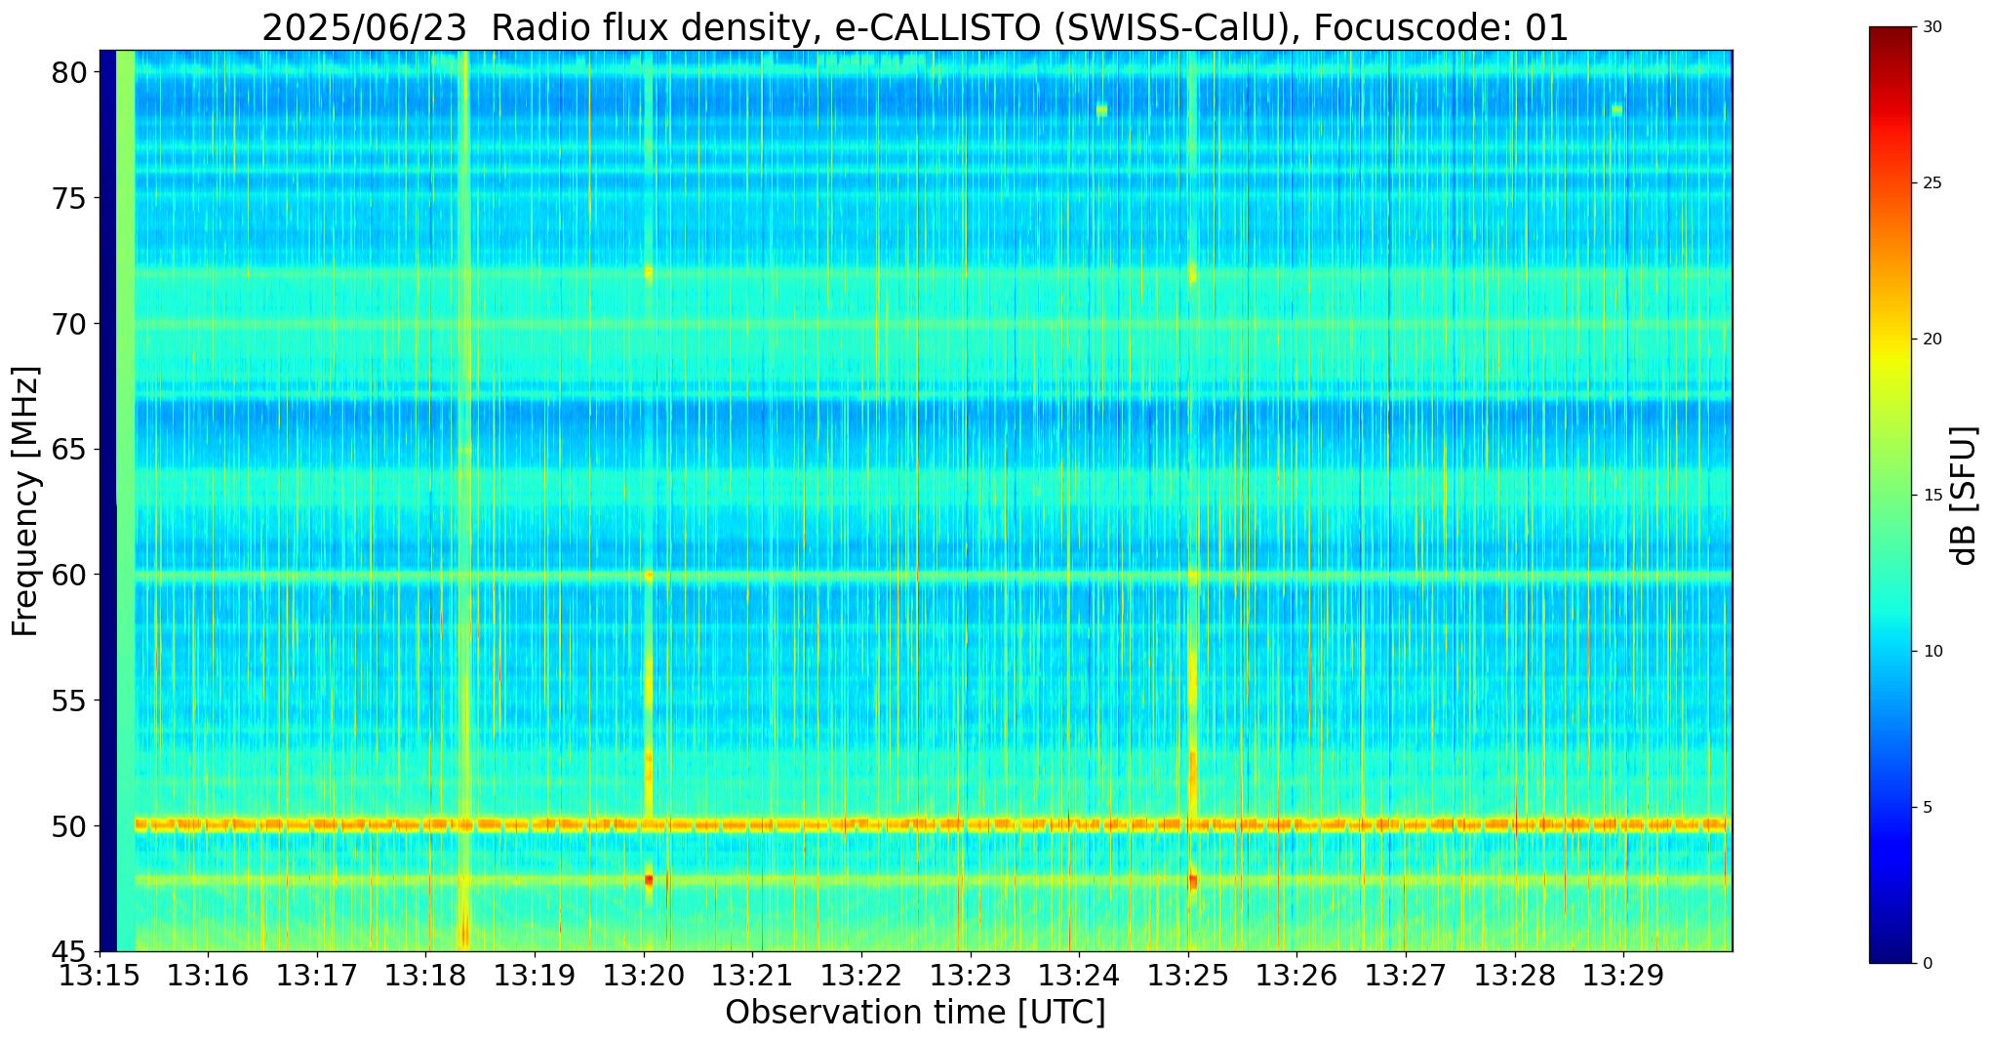Click the small bright spot at 78.5 MHz near 13:24

click(1101, 110)
